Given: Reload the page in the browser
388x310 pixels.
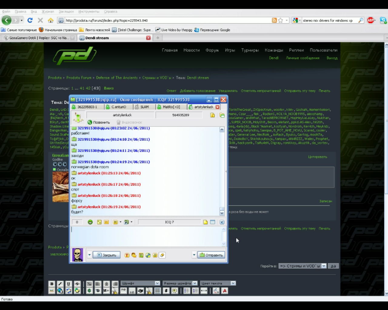Looking at the screenshot, I should 30,20.
